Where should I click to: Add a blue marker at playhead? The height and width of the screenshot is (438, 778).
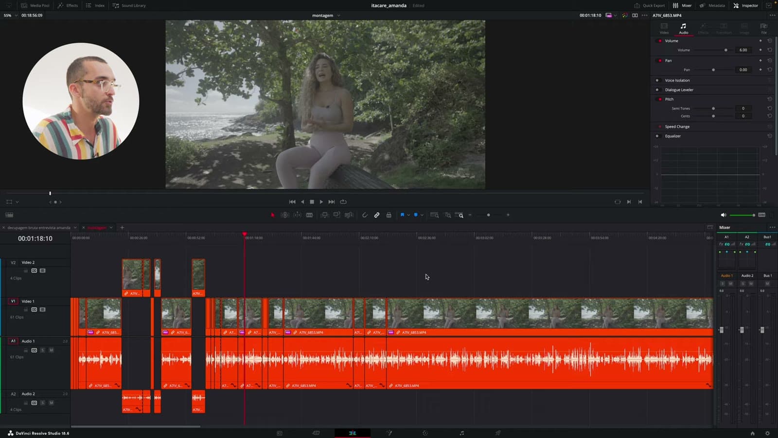tap(416, 215)
